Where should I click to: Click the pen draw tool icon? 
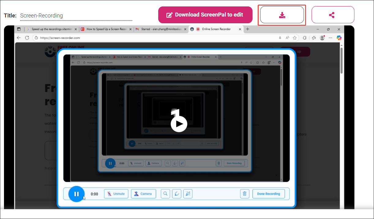tap(177, 194)
